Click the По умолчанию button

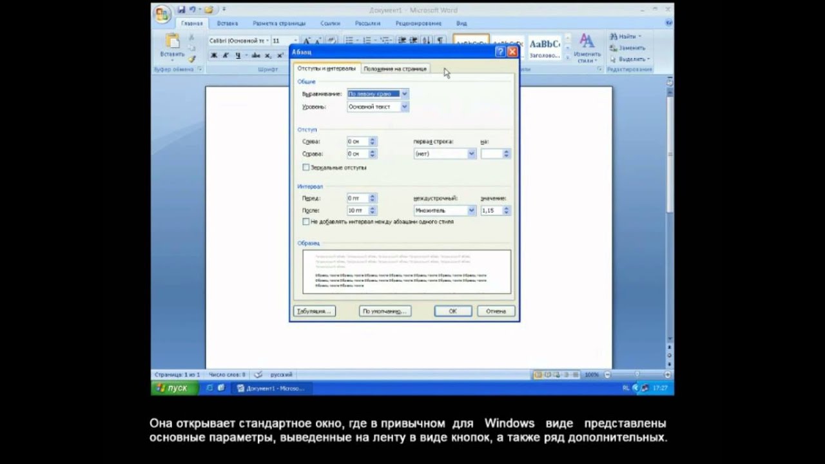(x=385, y=311)
